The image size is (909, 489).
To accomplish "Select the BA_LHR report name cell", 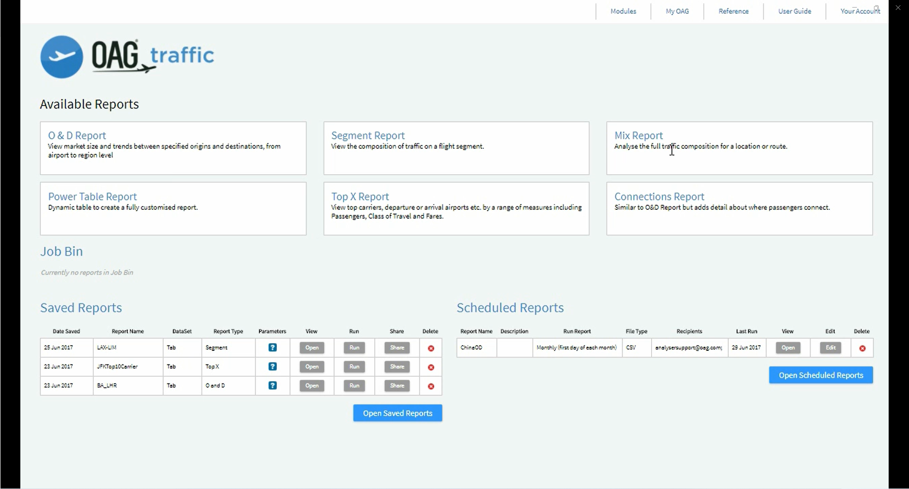I will coord(128,386).
